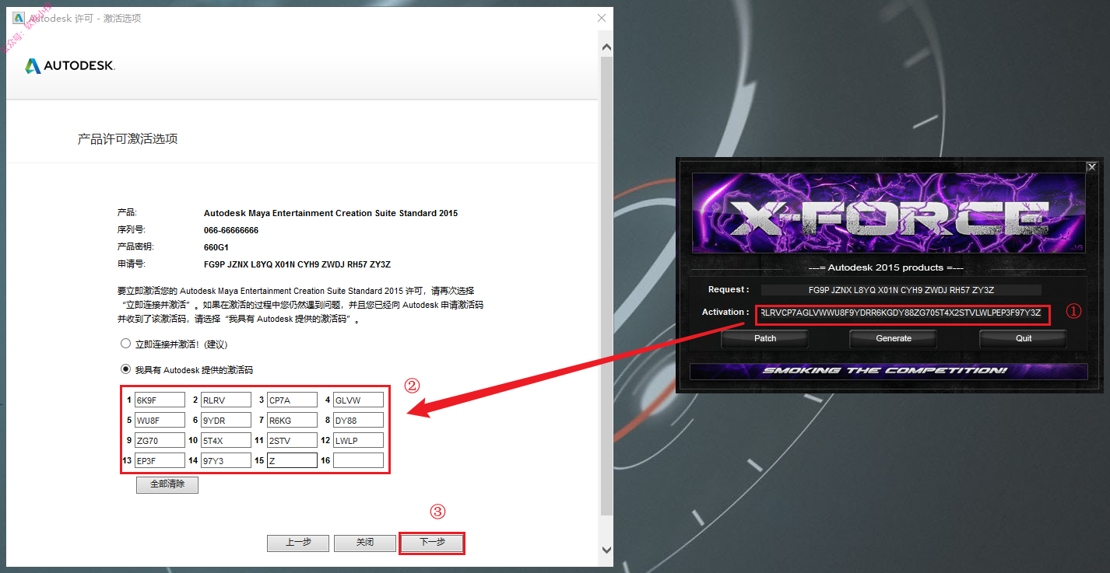Click activation code field 6 containing 9YDR
The height and width of the screenshot is (573, 1110).
(x=225, y=420)
